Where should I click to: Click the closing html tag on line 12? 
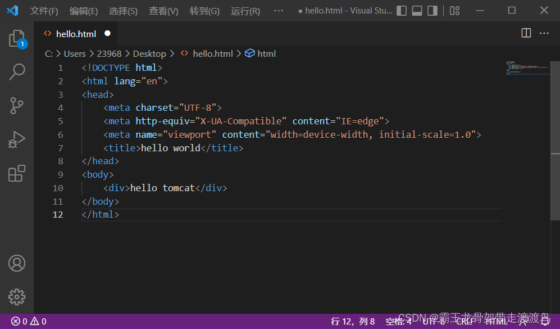pos(101,215)
